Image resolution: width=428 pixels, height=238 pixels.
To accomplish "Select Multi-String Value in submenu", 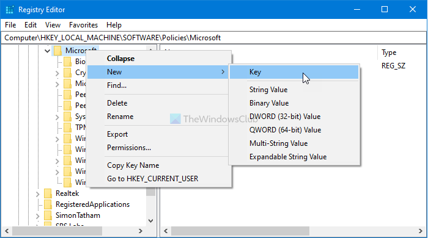I will pos(294,143).
